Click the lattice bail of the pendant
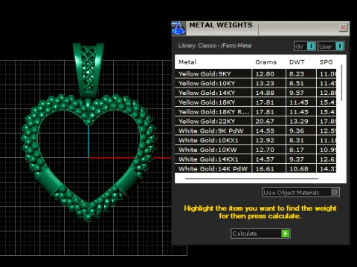 click(x=88, y=70)
